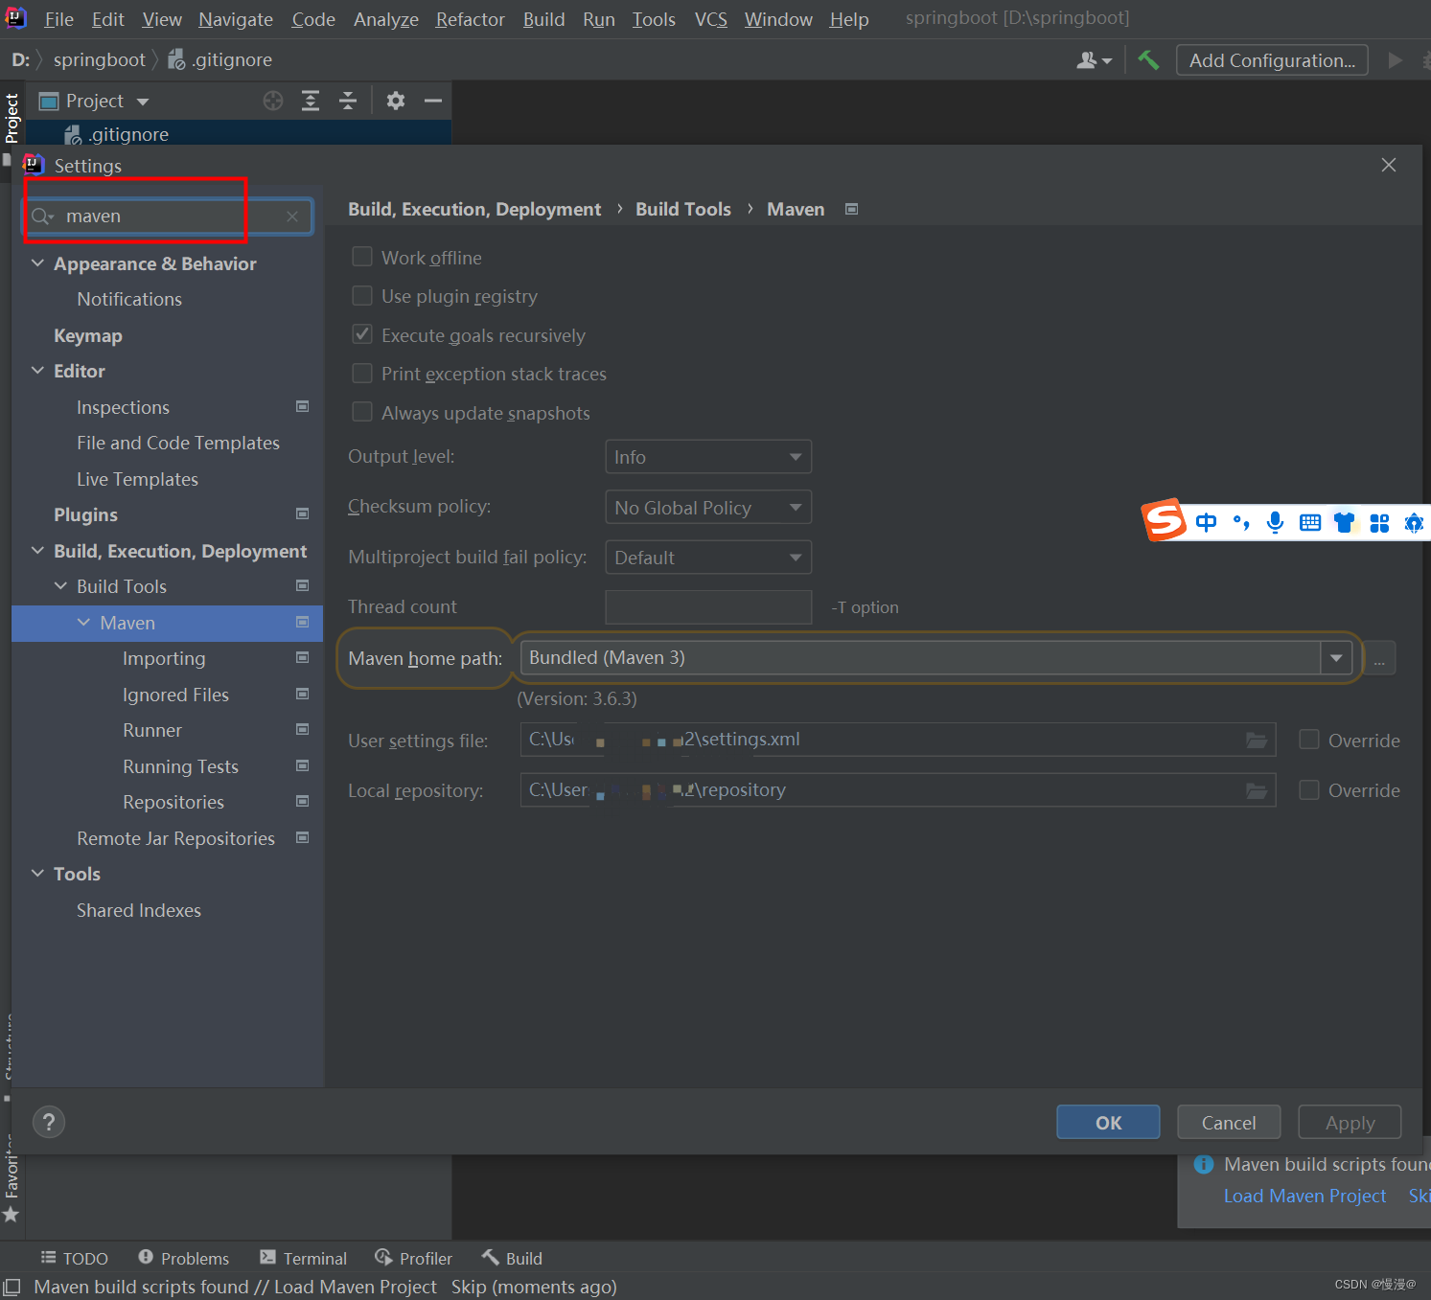Browse for Maven home path with ellipsis button

1379,658
